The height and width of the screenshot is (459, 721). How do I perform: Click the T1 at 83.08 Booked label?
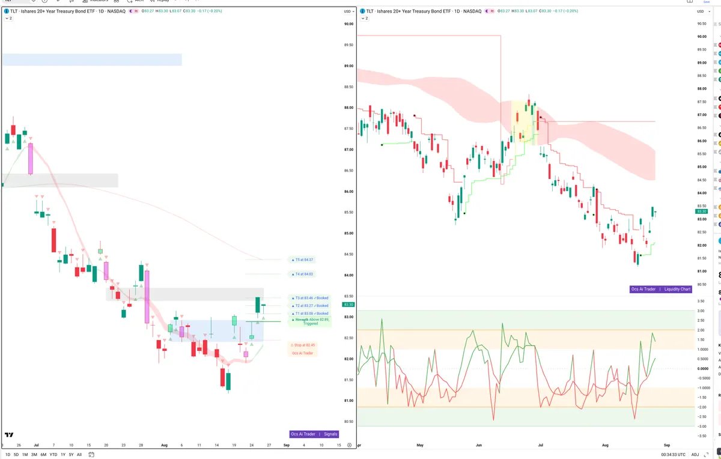[309, 314]
